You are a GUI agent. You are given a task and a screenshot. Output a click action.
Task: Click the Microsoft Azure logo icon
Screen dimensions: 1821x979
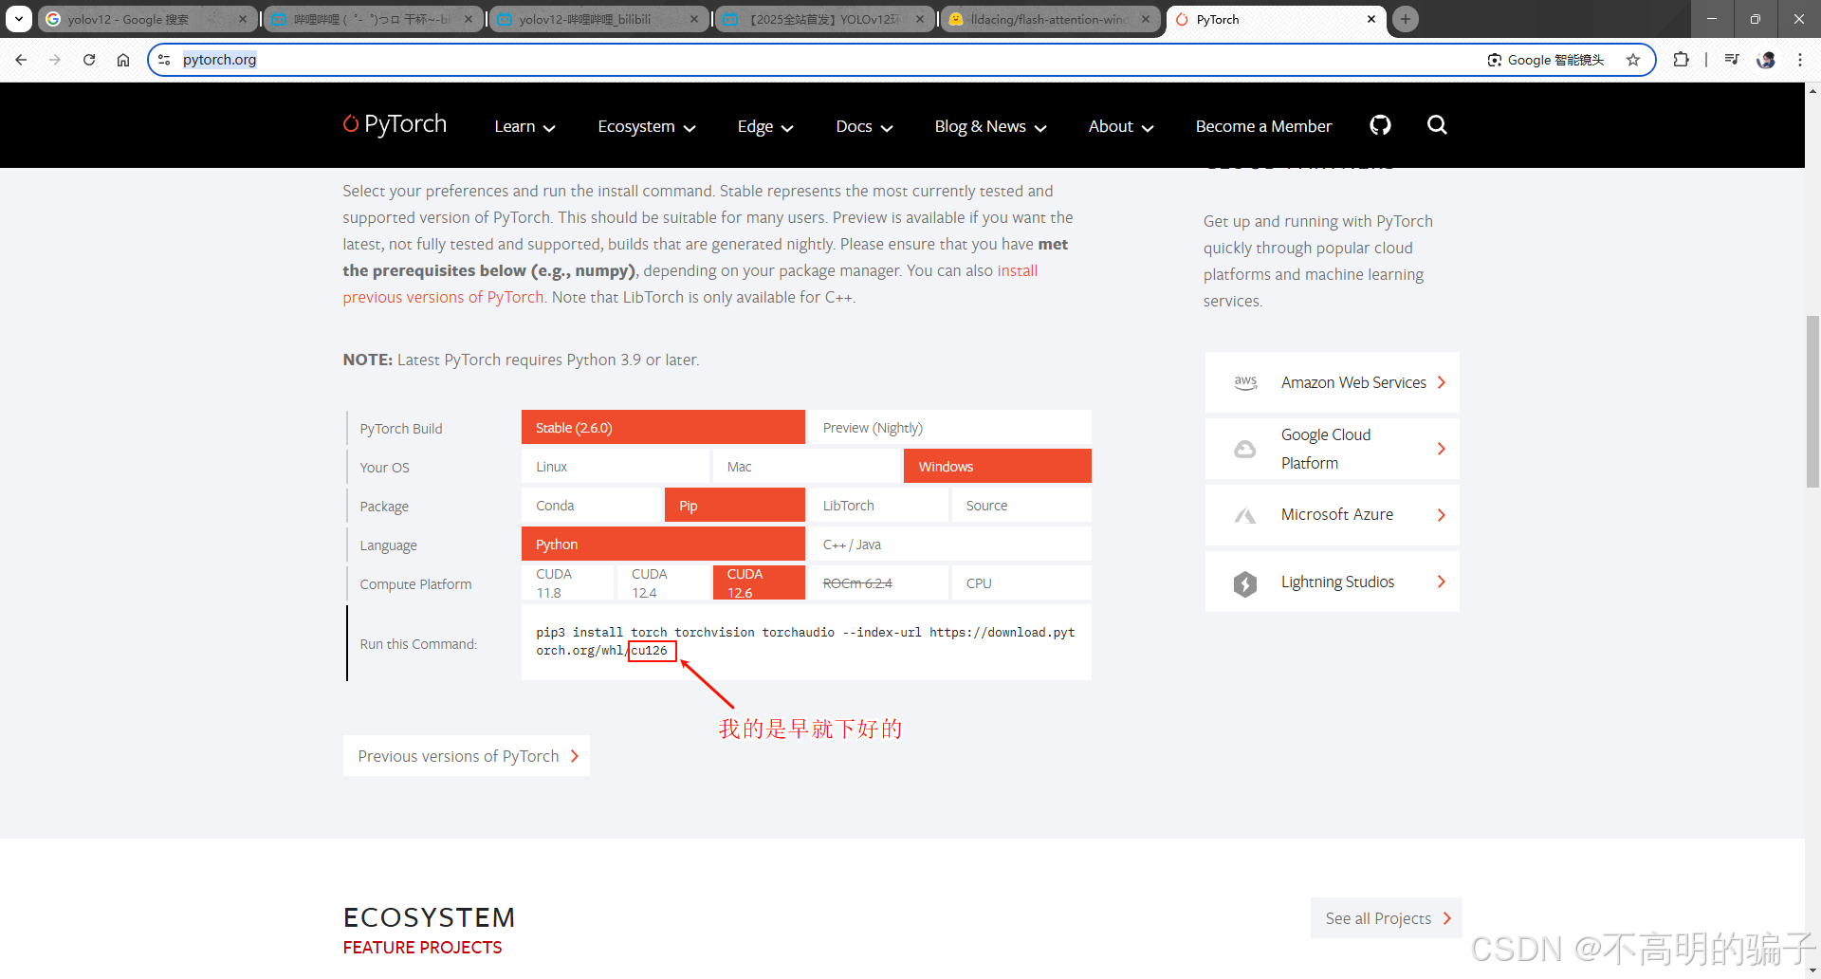tap(1245, 515)
